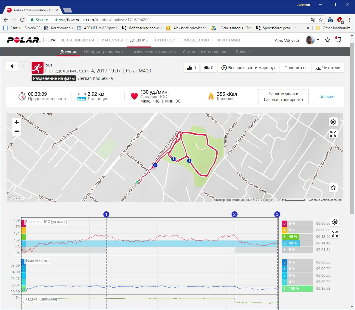The width and height of the screenshot is (355, 310).
Task: Go to previous training with left arrow
Action: 12,66
